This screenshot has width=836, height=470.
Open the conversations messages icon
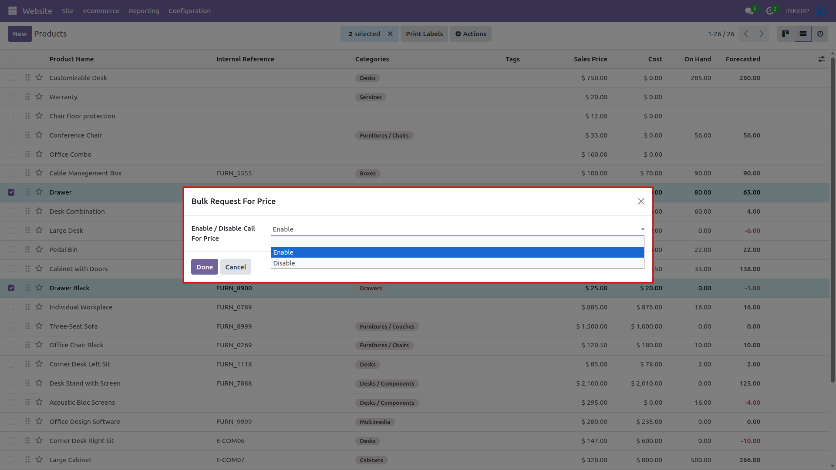tap(749, 11)
